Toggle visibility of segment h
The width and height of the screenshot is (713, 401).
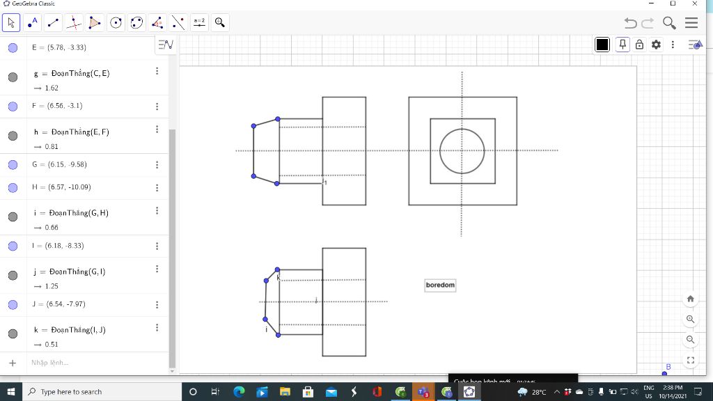[x=13, y=136]
